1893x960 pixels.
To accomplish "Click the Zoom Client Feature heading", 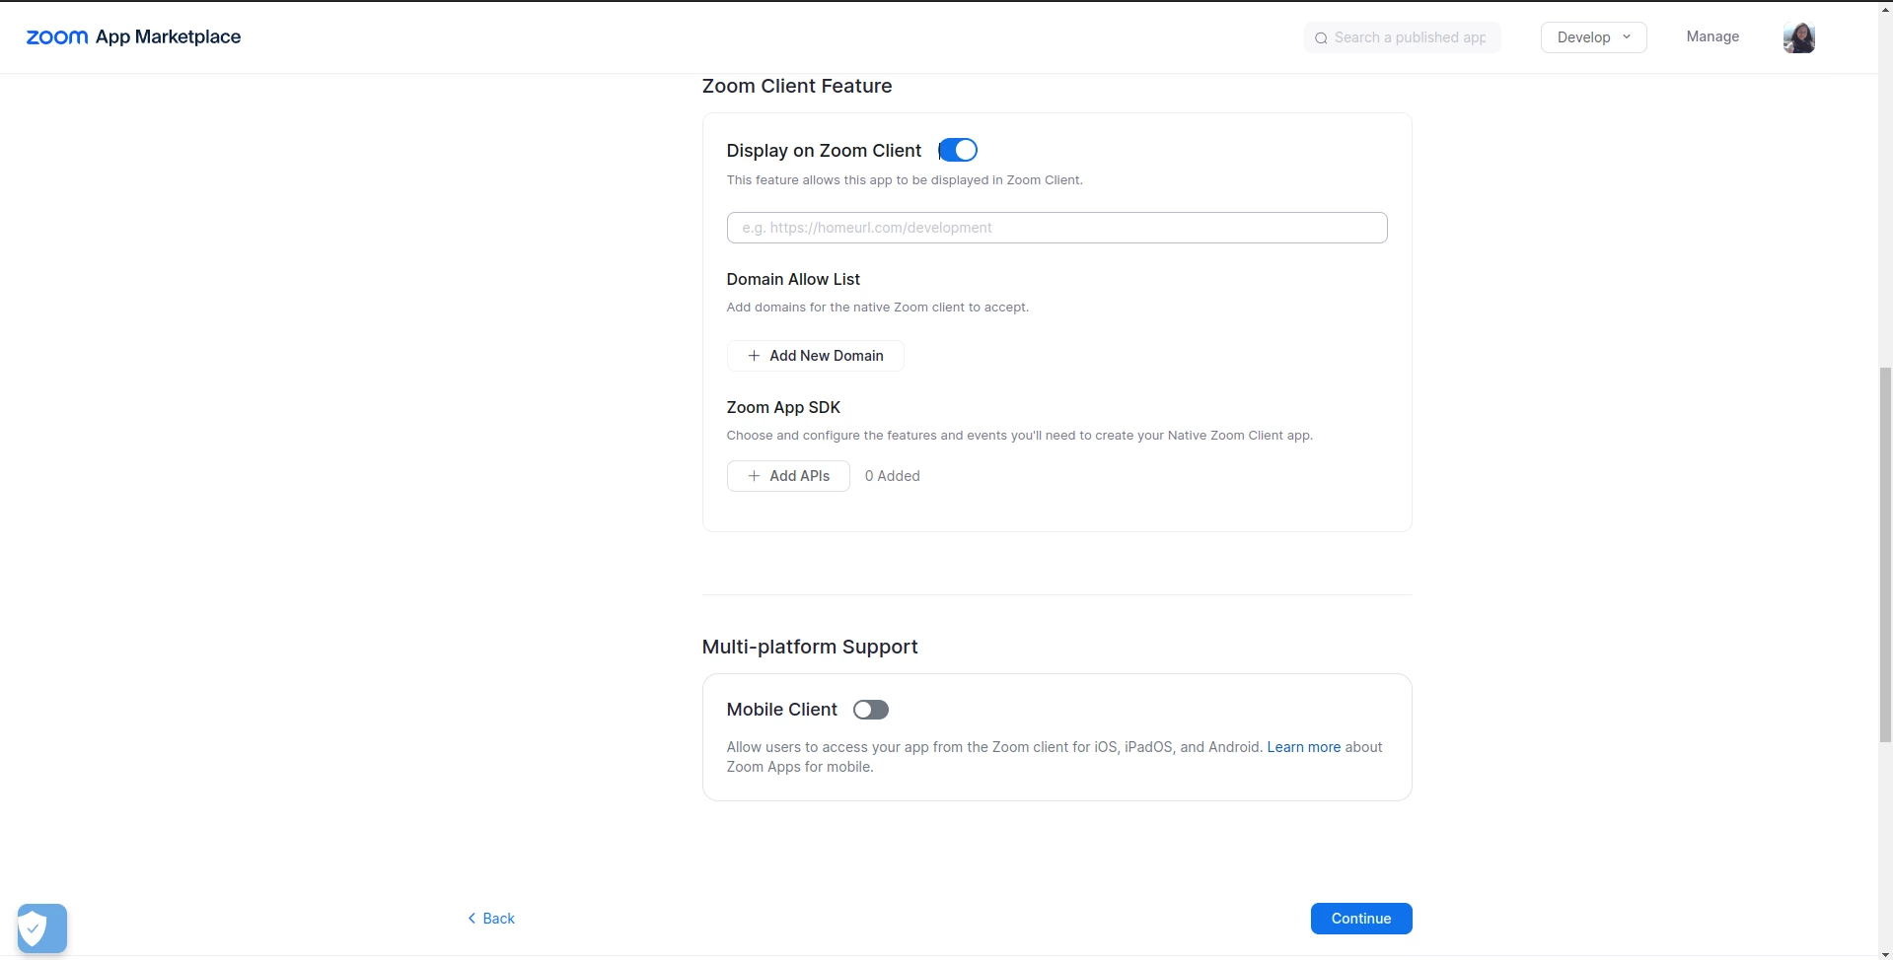I will [797, 86].
